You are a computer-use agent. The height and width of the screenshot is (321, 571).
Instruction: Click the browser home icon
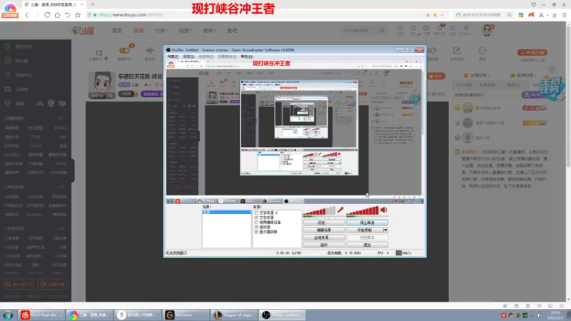coord(57,15)
